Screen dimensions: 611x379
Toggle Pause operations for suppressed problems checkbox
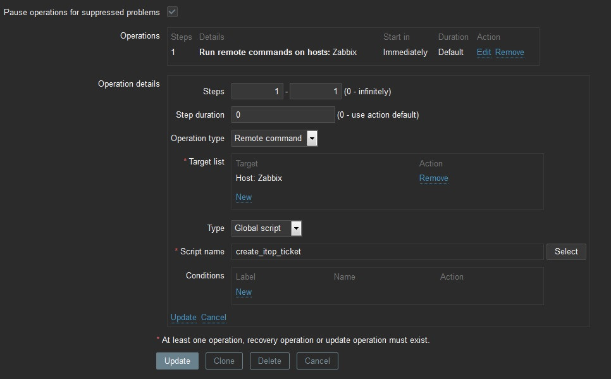[x=172, y=12]
